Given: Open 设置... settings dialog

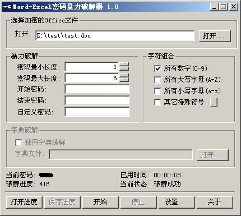Looking at the screenshot, I should [x=177, y=202].
